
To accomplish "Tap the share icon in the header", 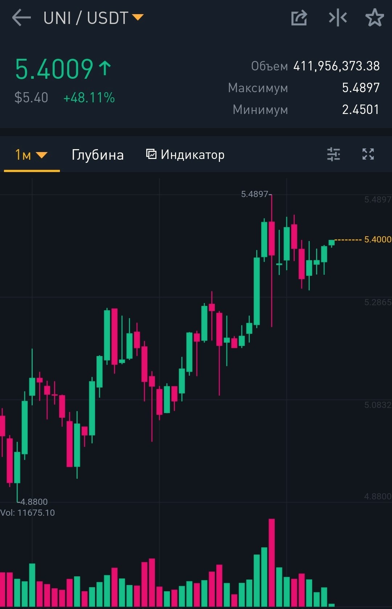I will 299,18.
